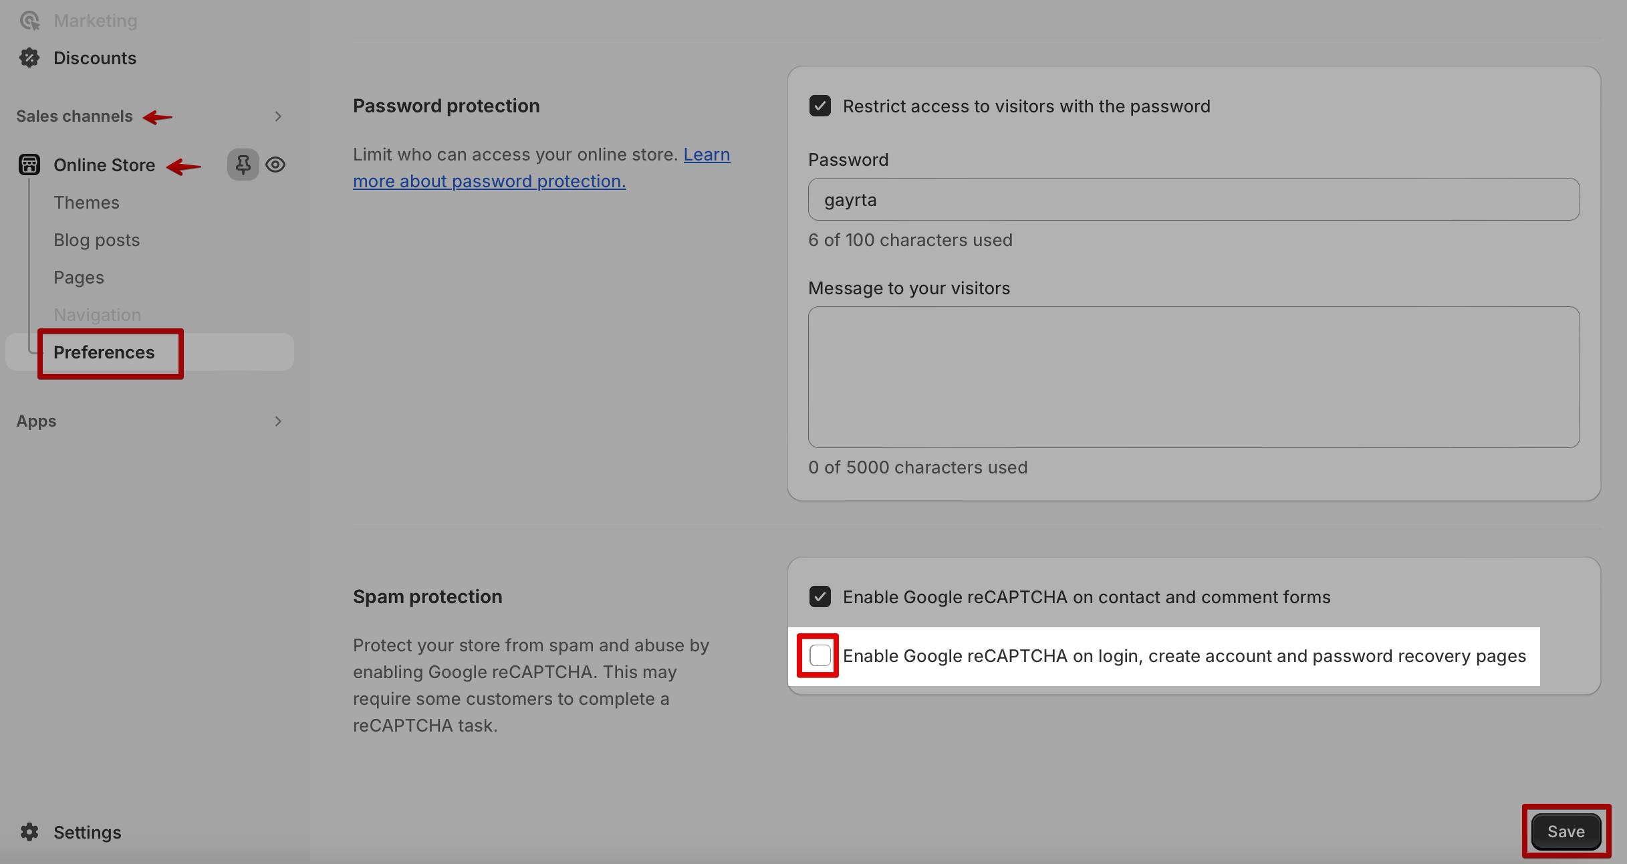Viewport: 1627px width, 864px height.
Task: Click '0 of 5000 characters used' text
Action: (x=918, y=467)
